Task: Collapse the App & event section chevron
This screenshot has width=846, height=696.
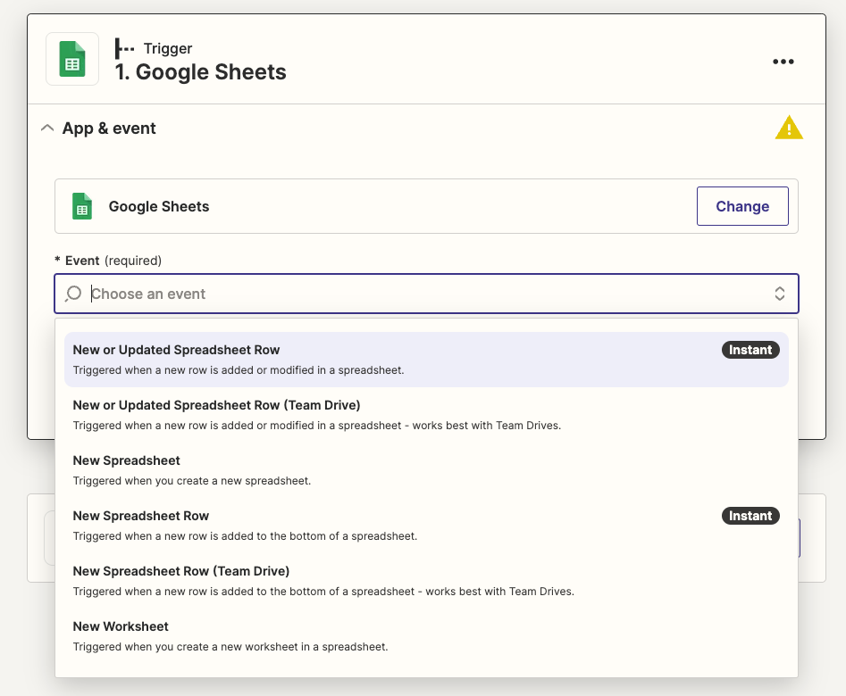Action: pos(47,128)
